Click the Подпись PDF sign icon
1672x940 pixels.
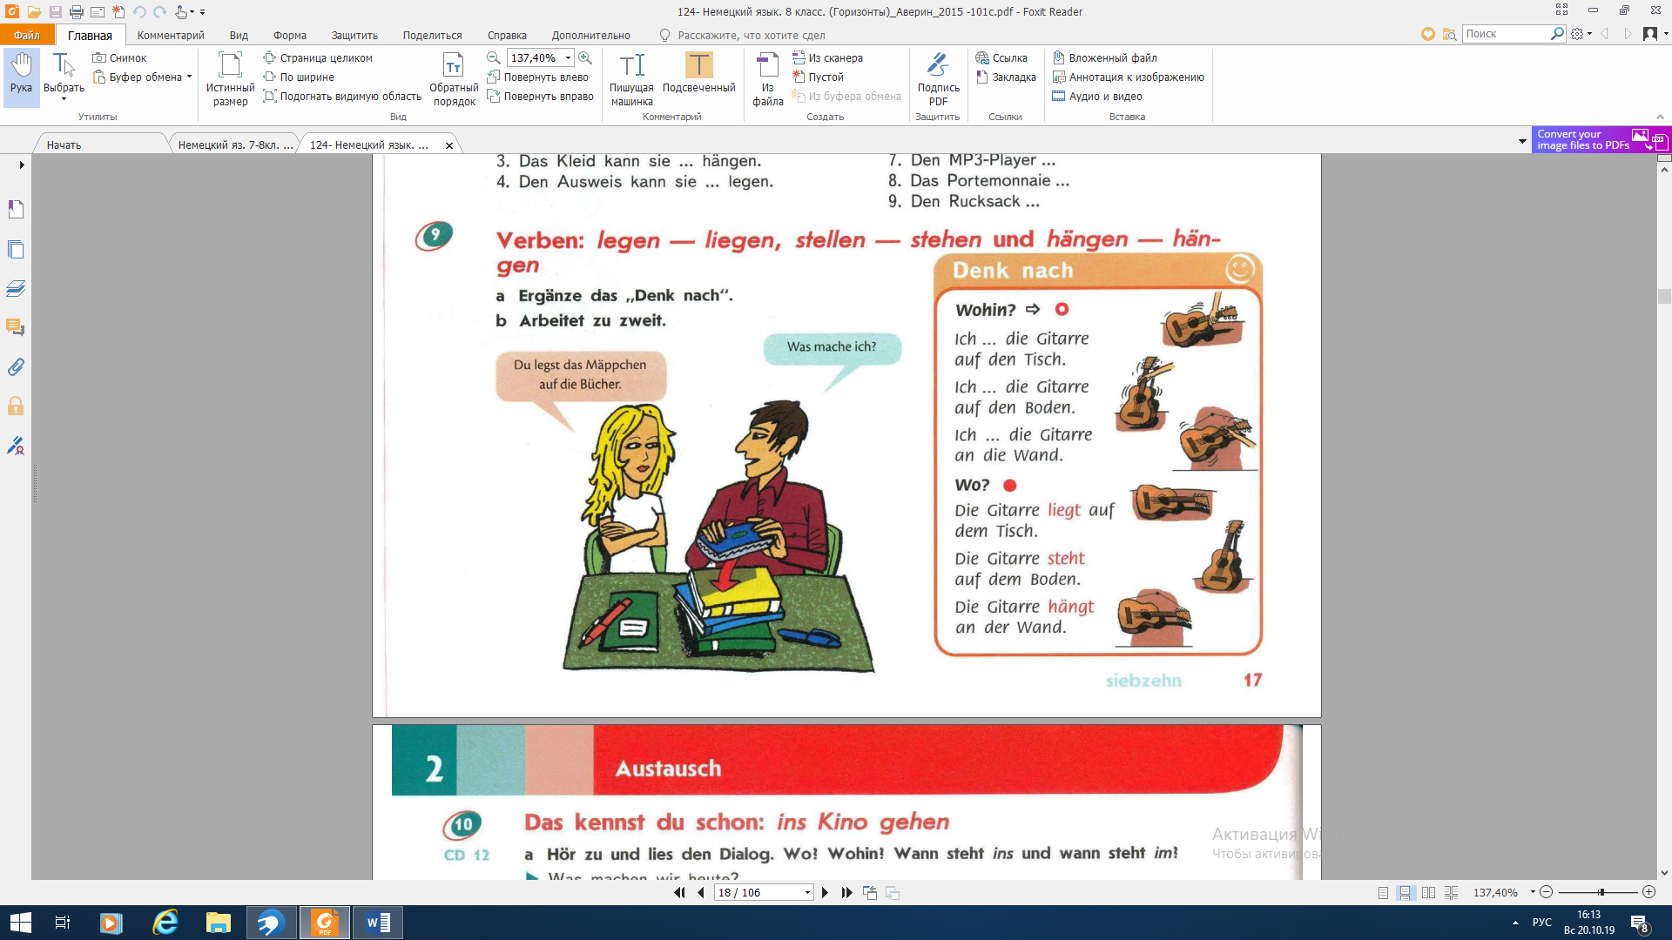pyautogui.click(x=938, y=78)
